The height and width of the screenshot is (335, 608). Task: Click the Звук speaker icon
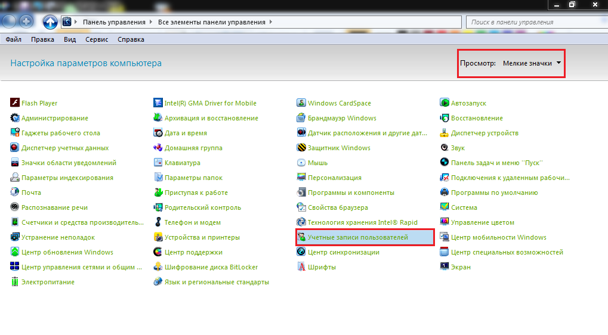point(445,148)
